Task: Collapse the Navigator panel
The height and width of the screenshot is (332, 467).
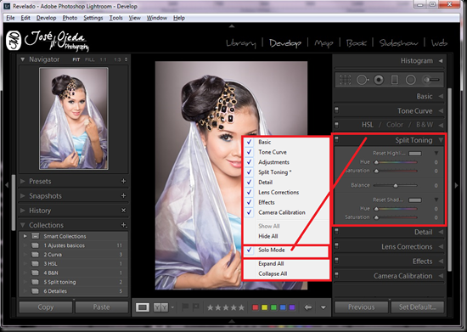Action: [x=23, y=59]
